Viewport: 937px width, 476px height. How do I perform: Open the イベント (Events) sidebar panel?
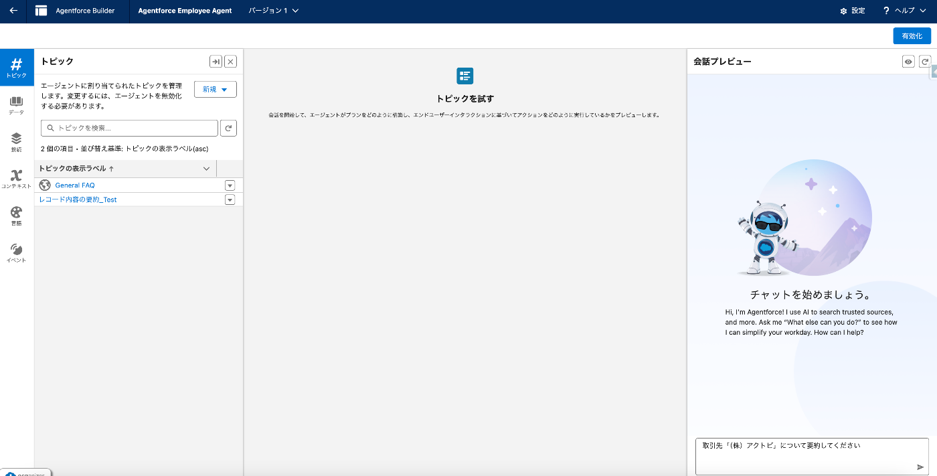[x=17, y=253]
